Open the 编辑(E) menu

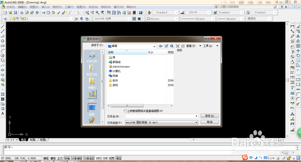coord(22,7)
